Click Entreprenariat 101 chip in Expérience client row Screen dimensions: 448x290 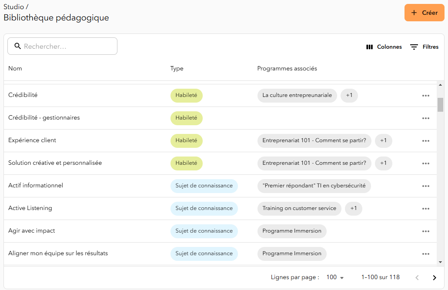(x=314, y=140)
